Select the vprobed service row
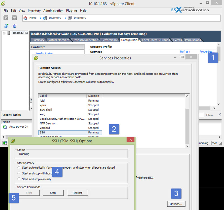Viewport: 224px width, 210px height. pyautogui.click(x=70, y=128)
